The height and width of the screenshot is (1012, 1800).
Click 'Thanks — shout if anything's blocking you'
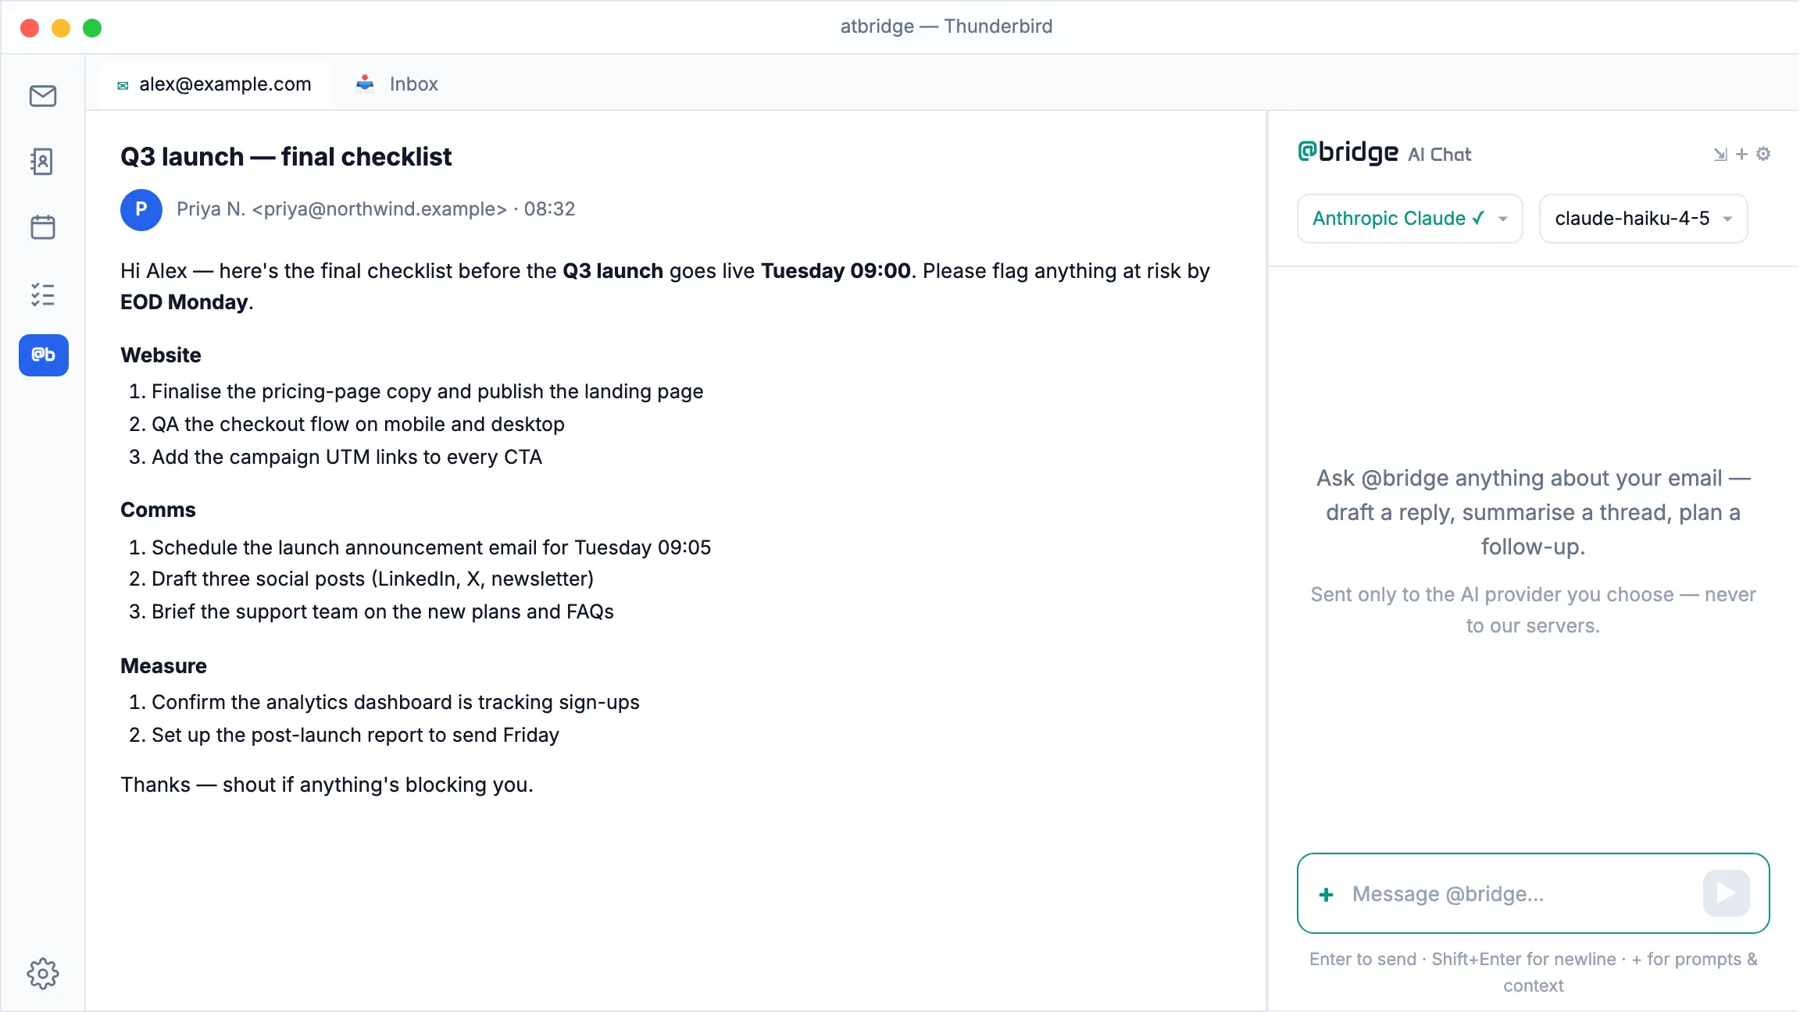click(327, 785)
